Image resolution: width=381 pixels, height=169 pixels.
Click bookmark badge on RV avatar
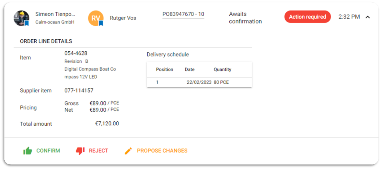[101, 23]
